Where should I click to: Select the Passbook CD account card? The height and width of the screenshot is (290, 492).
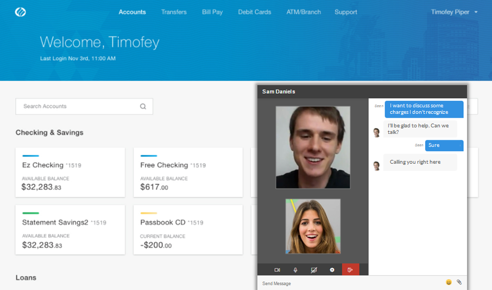coord(188,230)
